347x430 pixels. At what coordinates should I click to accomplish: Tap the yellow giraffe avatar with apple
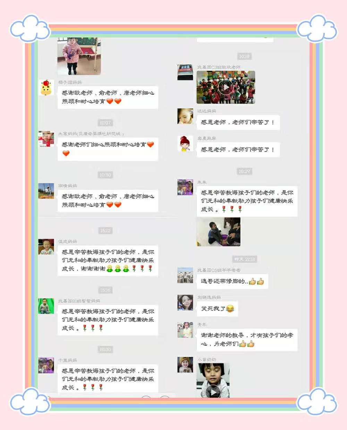46,87
